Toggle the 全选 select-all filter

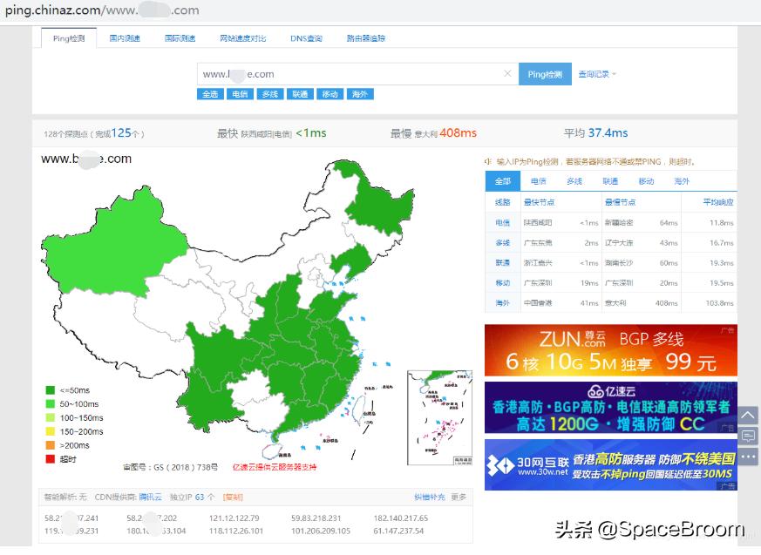209,94
